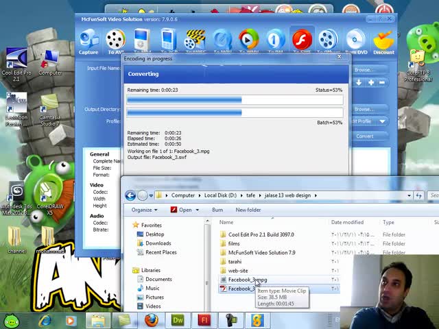Click the Batch progress bar
439x329 pixels.
click(235, 112)
